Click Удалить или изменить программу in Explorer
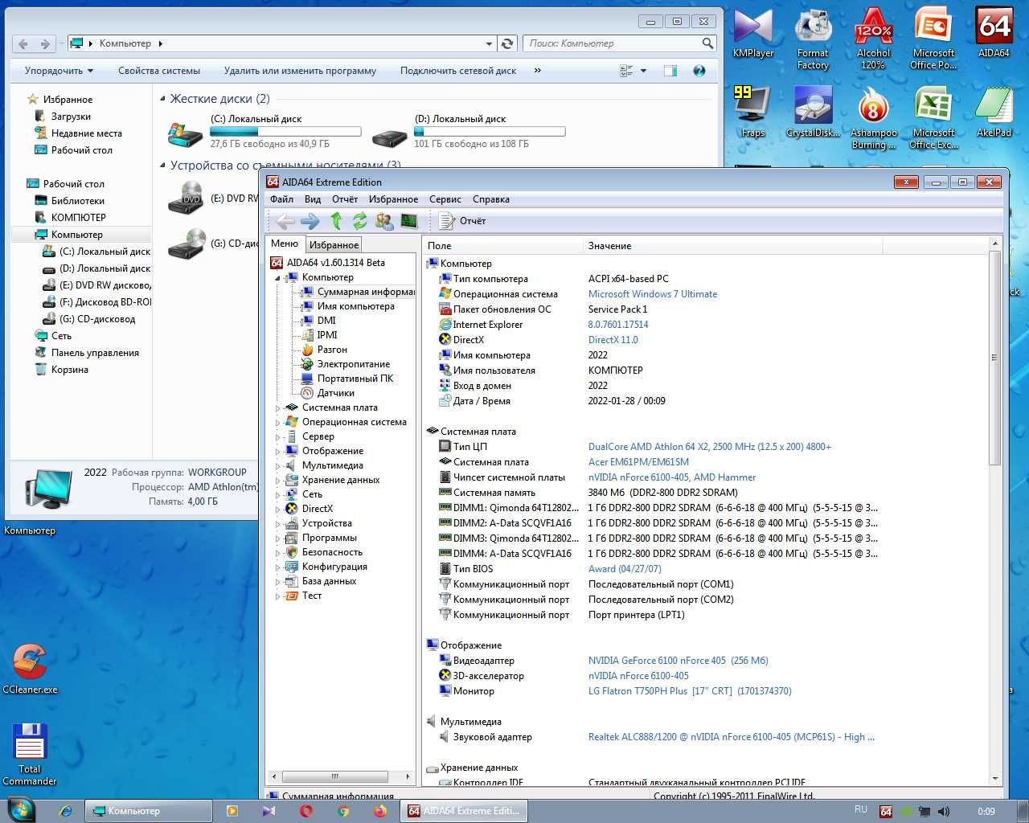1029x823 pixels. (x=300, y=71)
